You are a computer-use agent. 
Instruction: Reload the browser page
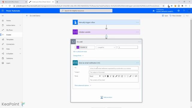pyautogui.click(x=10, y=6)
